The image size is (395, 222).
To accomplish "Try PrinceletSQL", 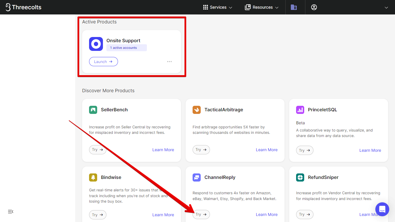I will click(305, 150).
